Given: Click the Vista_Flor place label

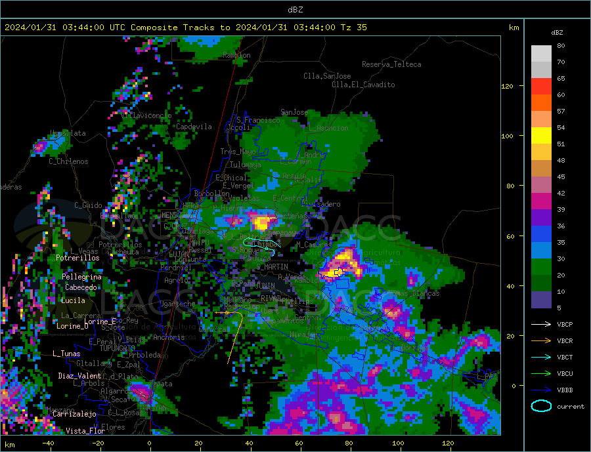Looking at the screenshot, I should pos(85,431).
